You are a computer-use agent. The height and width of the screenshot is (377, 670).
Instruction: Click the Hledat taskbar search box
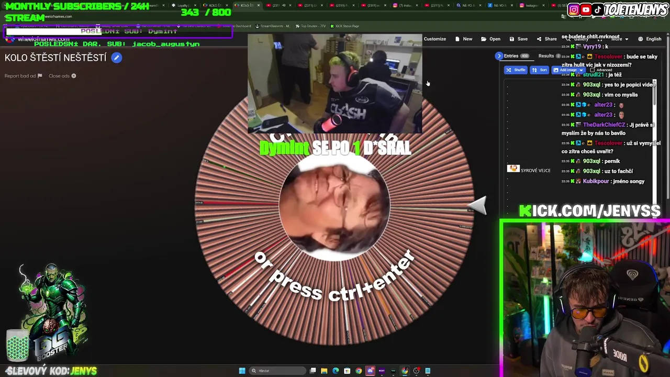277,371
